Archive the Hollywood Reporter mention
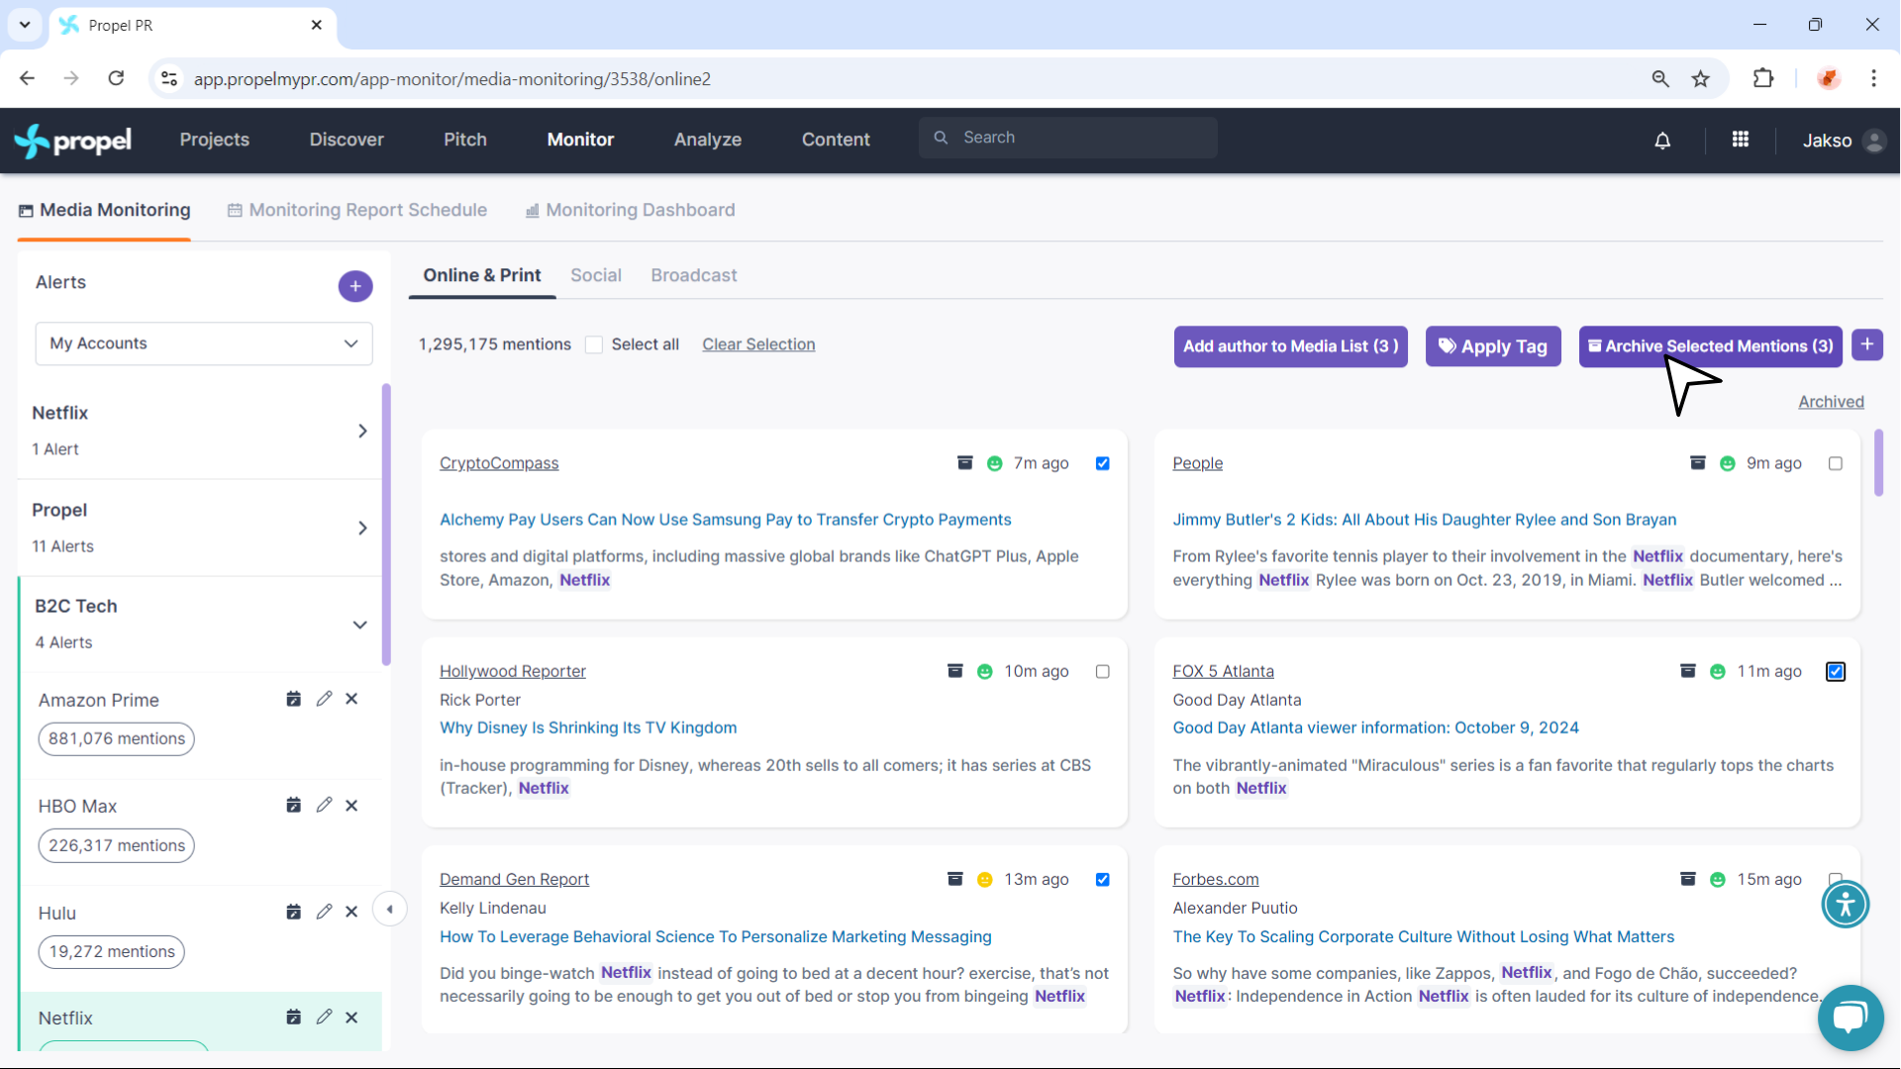The width and height of the screenshot is (1901, 1069). point(954,670)
